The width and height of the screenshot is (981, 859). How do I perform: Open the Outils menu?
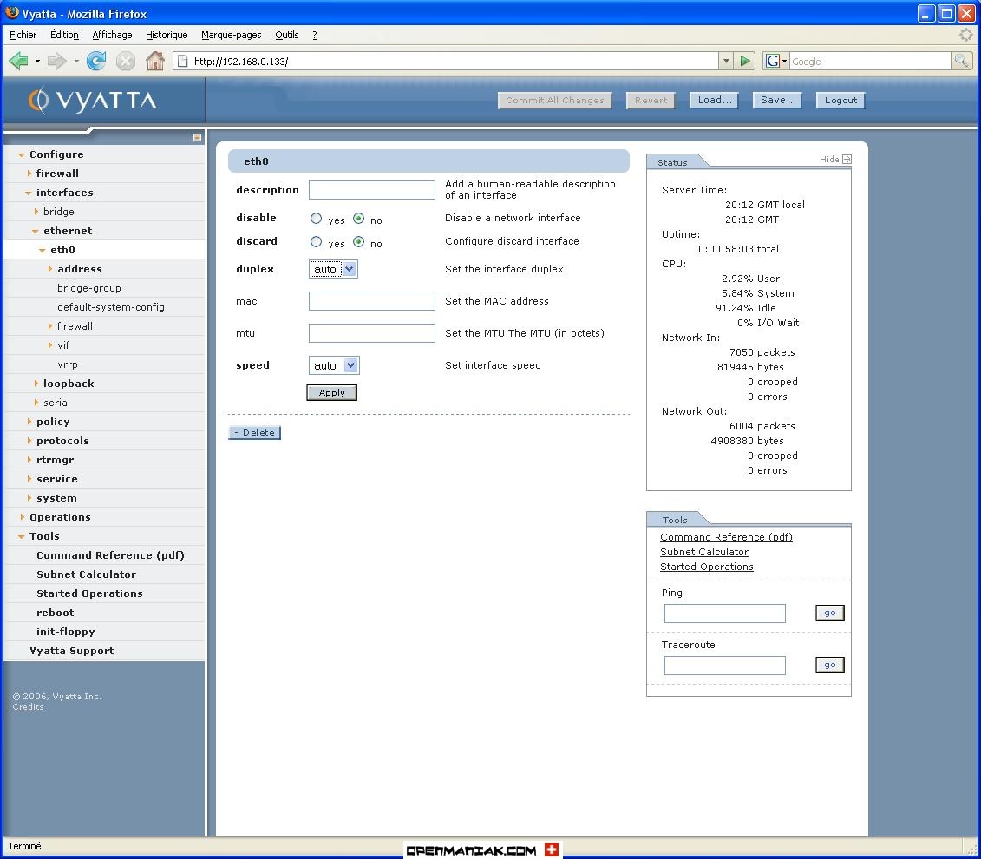286,35
